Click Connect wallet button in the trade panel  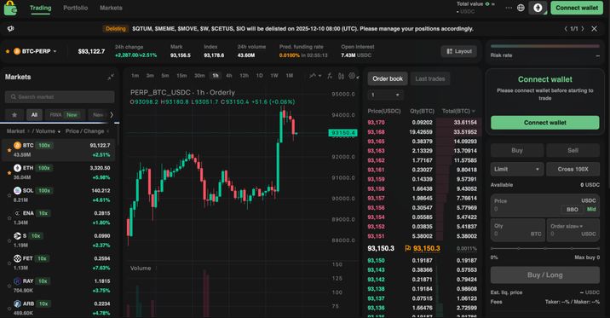544,123
